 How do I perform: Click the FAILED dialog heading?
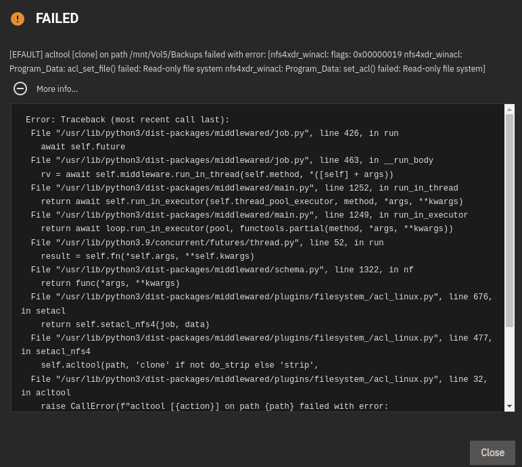pyautogui.click(x=57, y=18)
